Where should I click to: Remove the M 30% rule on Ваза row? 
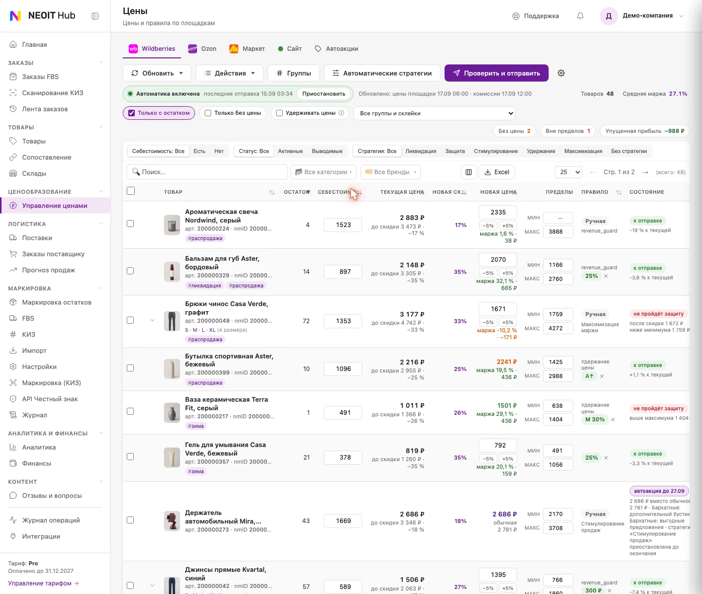pos(612,420)
